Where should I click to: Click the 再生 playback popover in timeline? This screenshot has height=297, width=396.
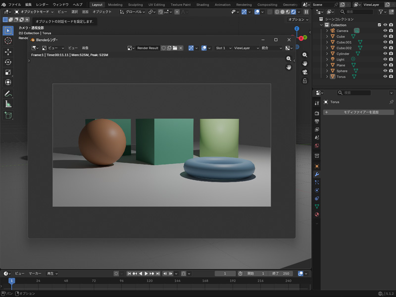(52, 274)
